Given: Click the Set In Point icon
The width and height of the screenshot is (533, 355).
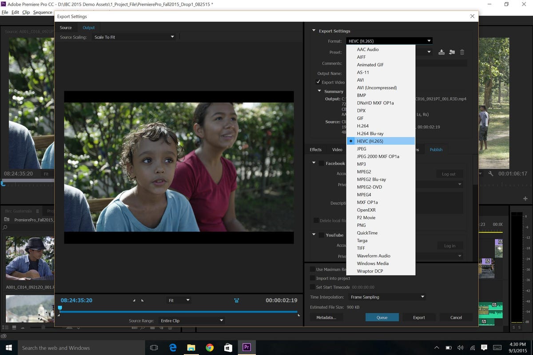Looking at the screenshot, I should (x=134, y=300).
